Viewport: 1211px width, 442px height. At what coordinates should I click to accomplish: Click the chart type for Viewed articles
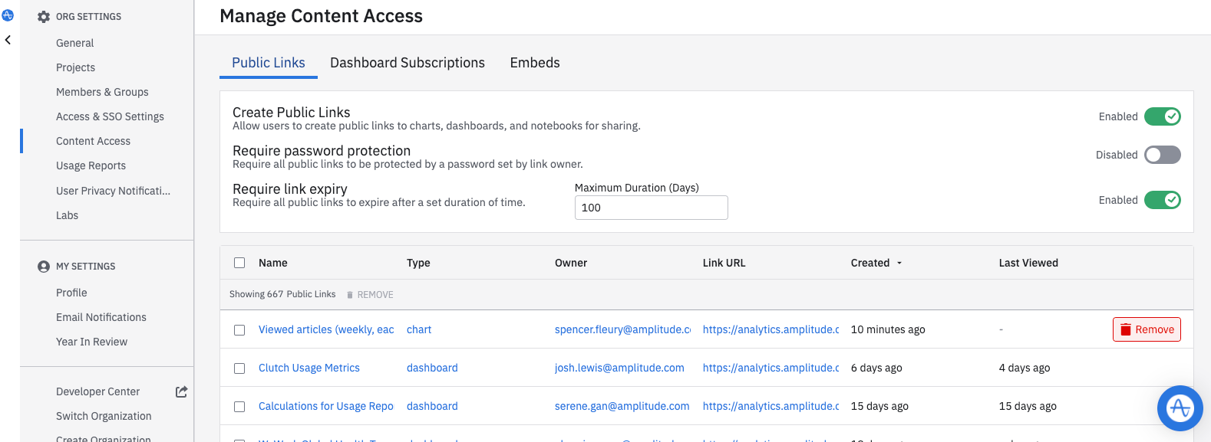419,329
